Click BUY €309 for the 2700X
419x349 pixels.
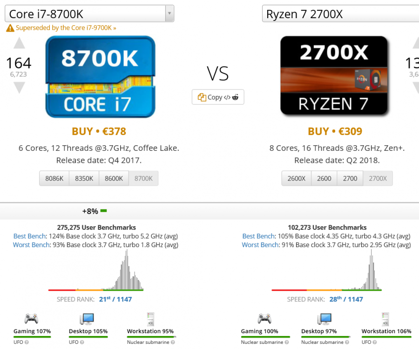click(335, 131)
